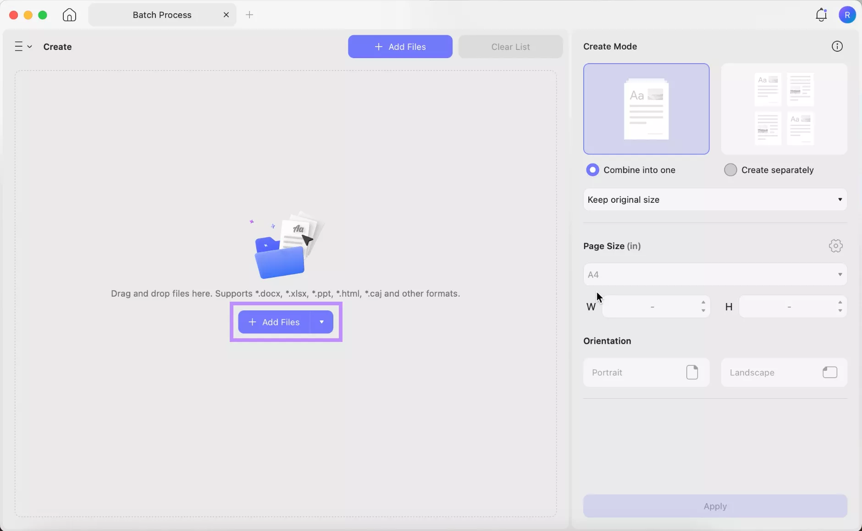Expand the Add Files dropdown arrow

[322, 322]
